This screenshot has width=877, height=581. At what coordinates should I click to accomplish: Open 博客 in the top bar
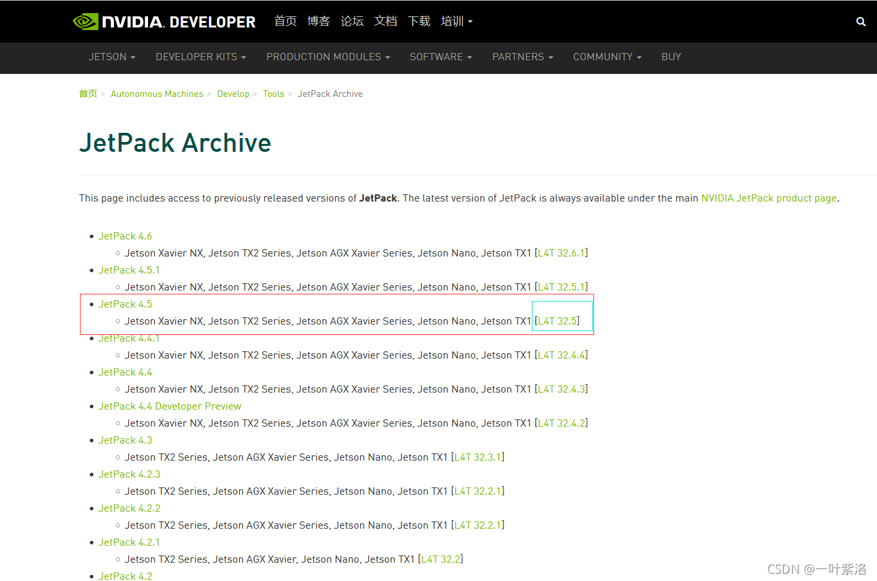318,22
